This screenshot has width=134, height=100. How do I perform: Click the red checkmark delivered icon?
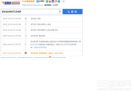(x=26, y=53)
